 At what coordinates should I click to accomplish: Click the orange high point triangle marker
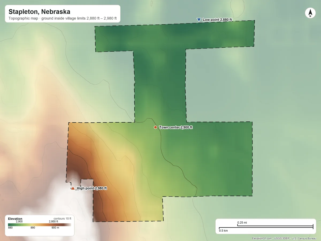point(73,188)
